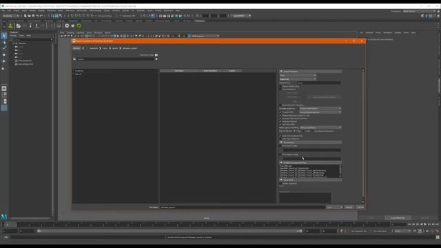The height and width of the screenshot is (248, 441).
Task: Jump to start of playback range
Action: [409, 225]
